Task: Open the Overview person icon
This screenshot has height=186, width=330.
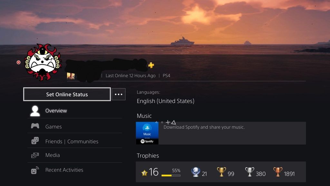Action: click(x=35, y=111)
